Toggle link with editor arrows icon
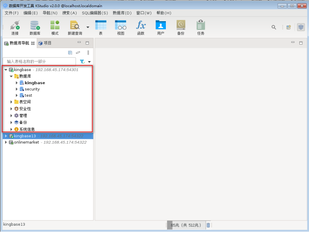Image resolution: width=309 pixels, height=232 pixels. [x=78, y=53]
